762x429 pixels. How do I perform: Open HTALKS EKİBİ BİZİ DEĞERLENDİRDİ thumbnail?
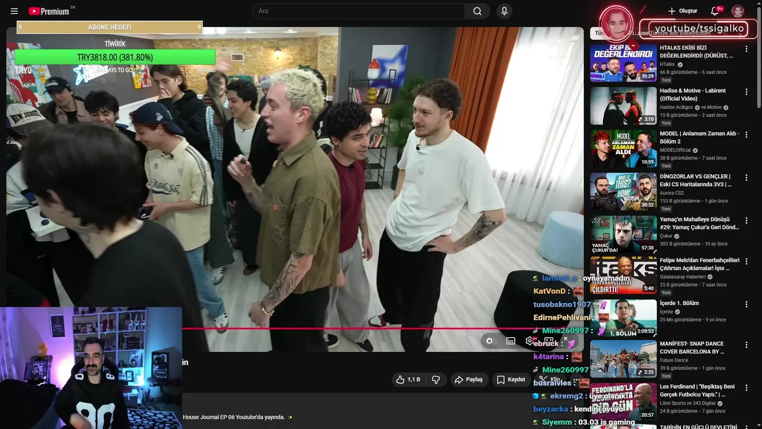coord(623,63)
